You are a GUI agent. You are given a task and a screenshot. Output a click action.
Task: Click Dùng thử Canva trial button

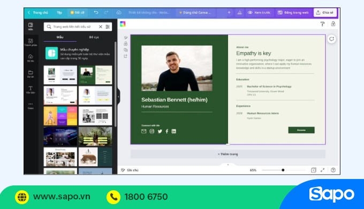coord(195,12)
